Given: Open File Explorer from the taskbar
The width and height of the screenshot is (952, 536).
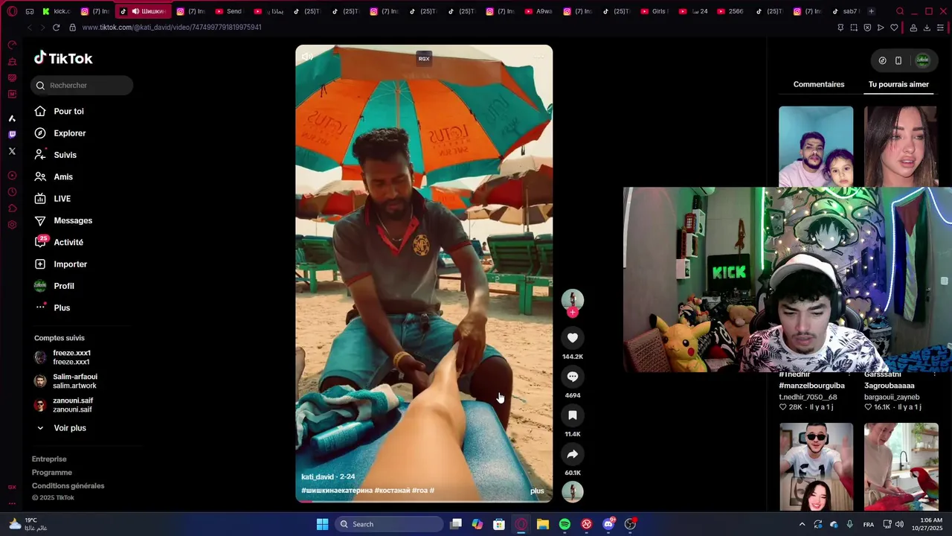Looking at the screenshot, I should click(543, 524).
